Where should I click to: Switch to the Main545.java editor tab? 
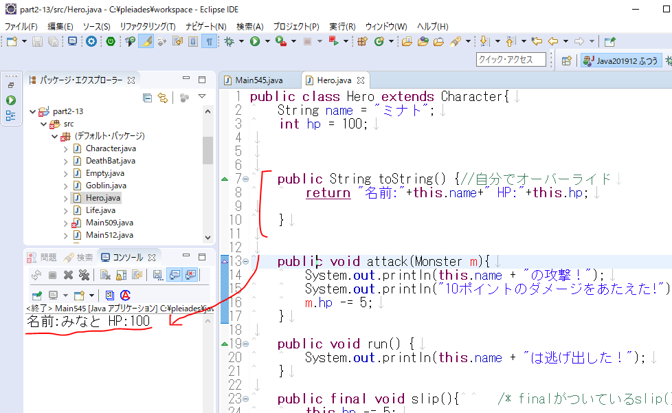tap(259, 80)
